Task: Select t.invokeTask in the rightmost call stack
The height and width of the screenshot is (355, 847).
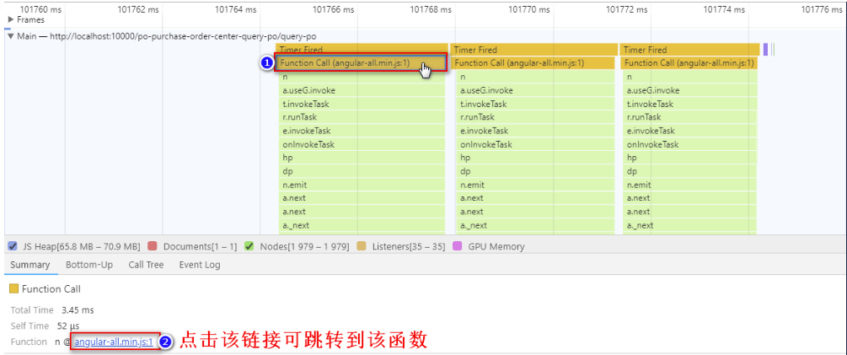Action: (690, 104)
